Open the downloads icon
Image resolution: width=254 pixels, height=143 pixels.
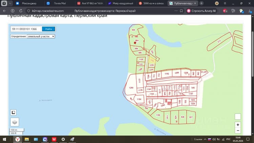coord(250,11)
